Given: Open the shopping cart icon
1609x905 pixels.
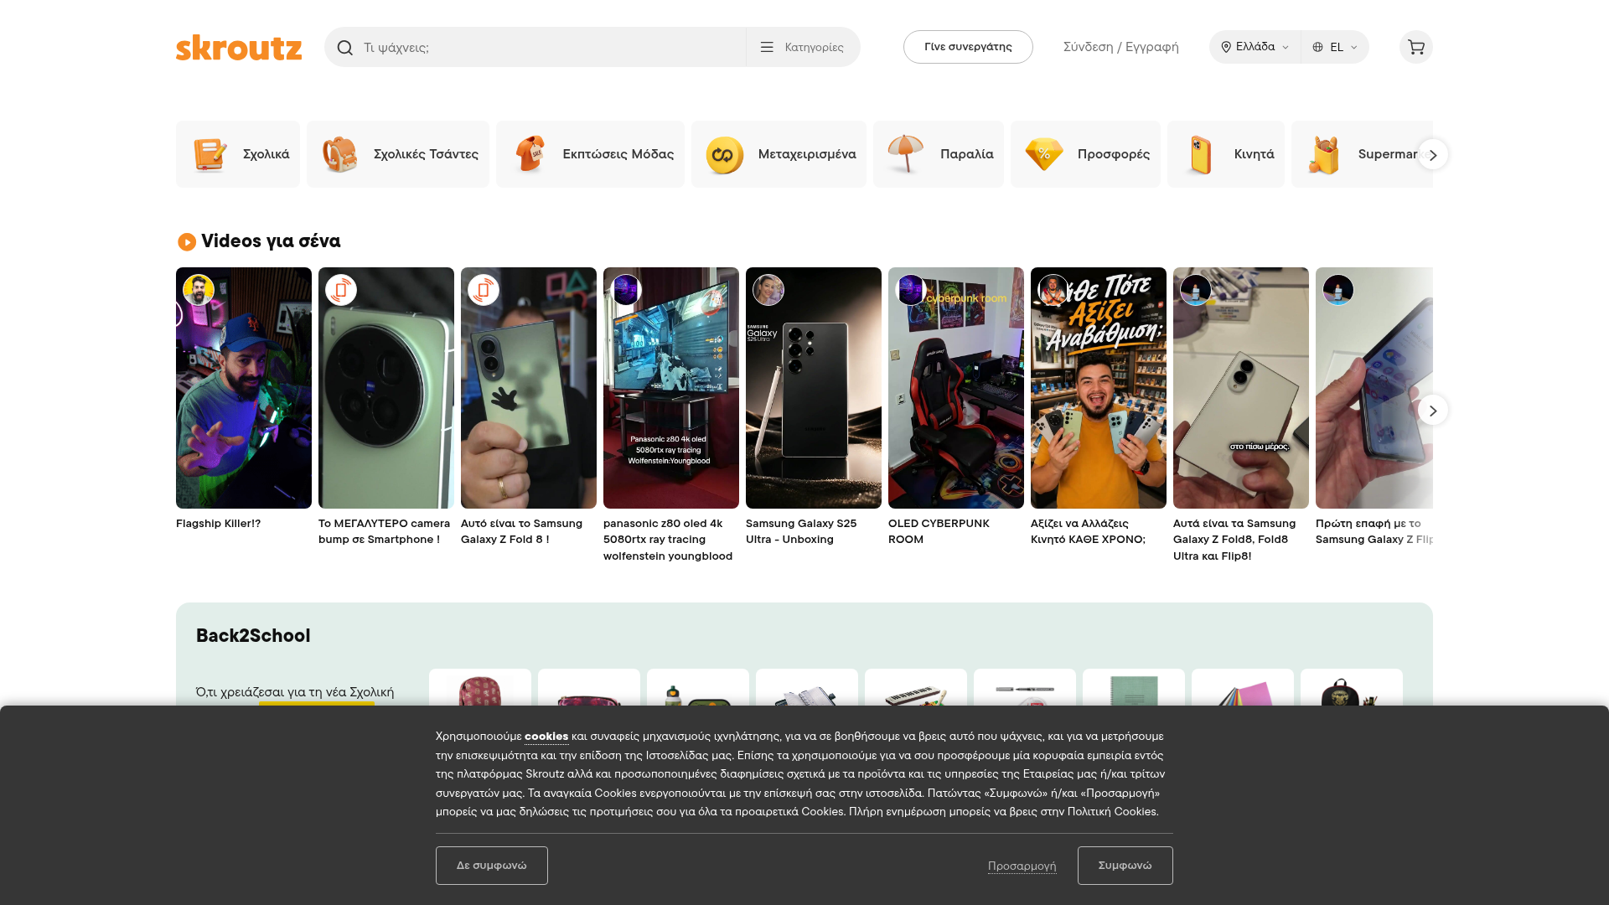Looking at the screenshot, I should coord(1416,47).
